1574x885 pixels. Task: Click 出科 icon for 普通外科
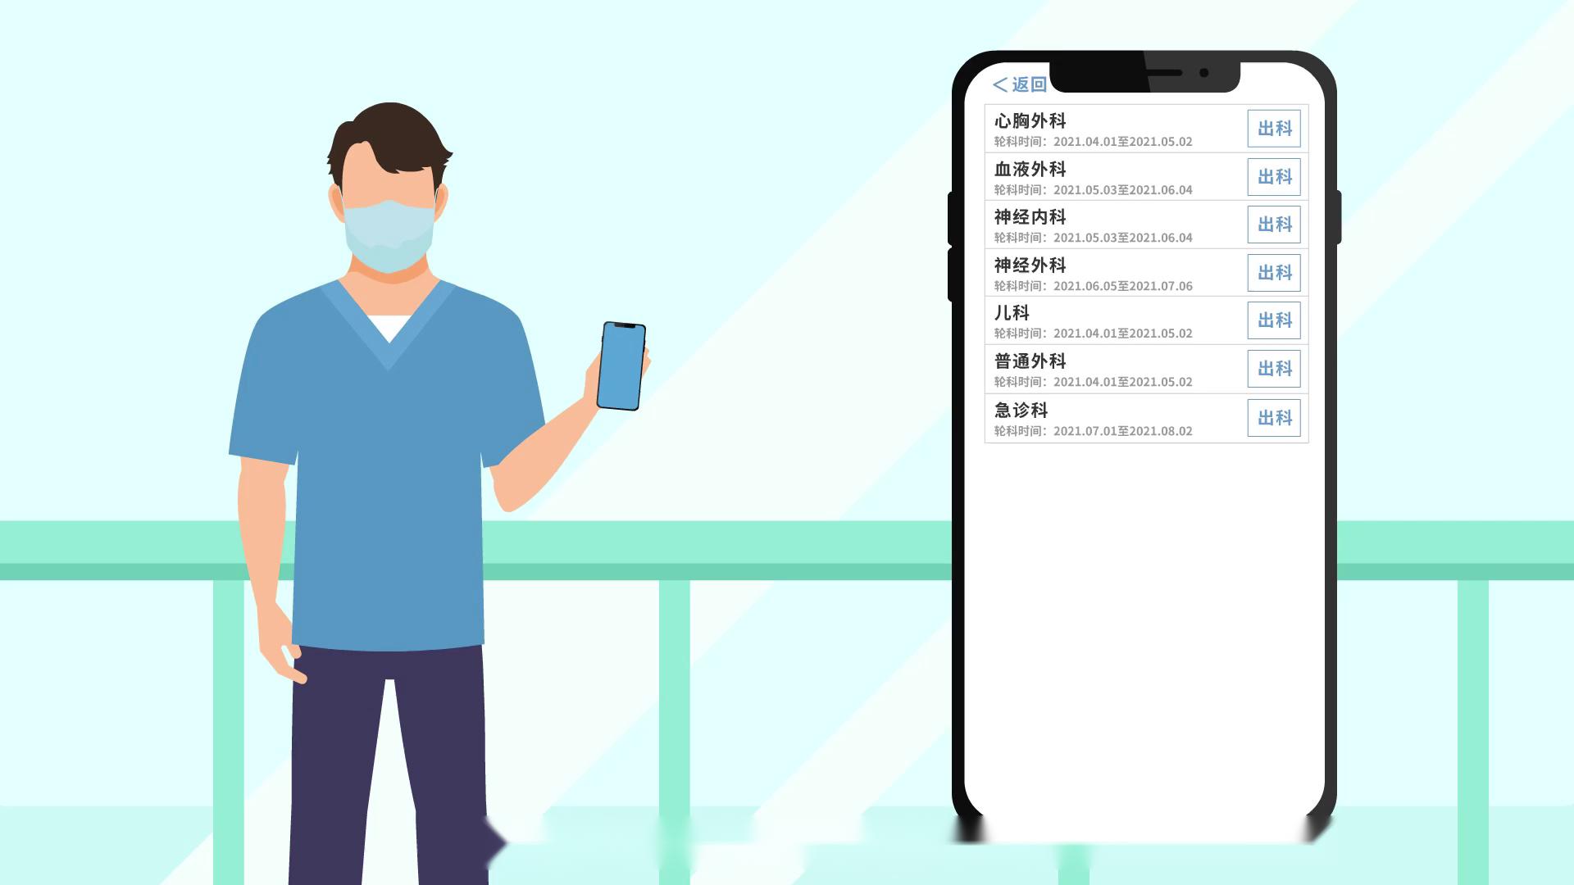(1273, 369)
